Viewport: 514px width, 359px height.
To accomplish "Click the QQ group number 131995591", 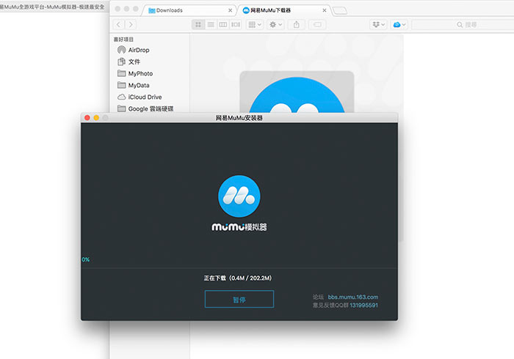I will click(x=364, y=305).
